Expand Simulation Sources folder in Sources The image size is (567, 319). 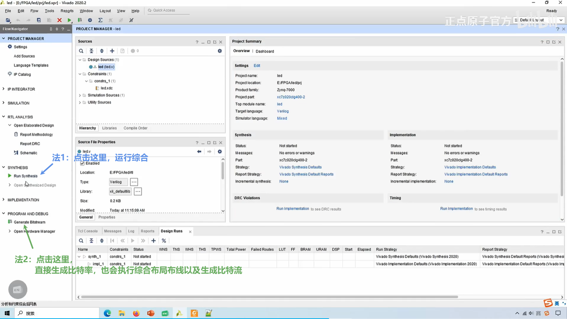coord(80,95)
